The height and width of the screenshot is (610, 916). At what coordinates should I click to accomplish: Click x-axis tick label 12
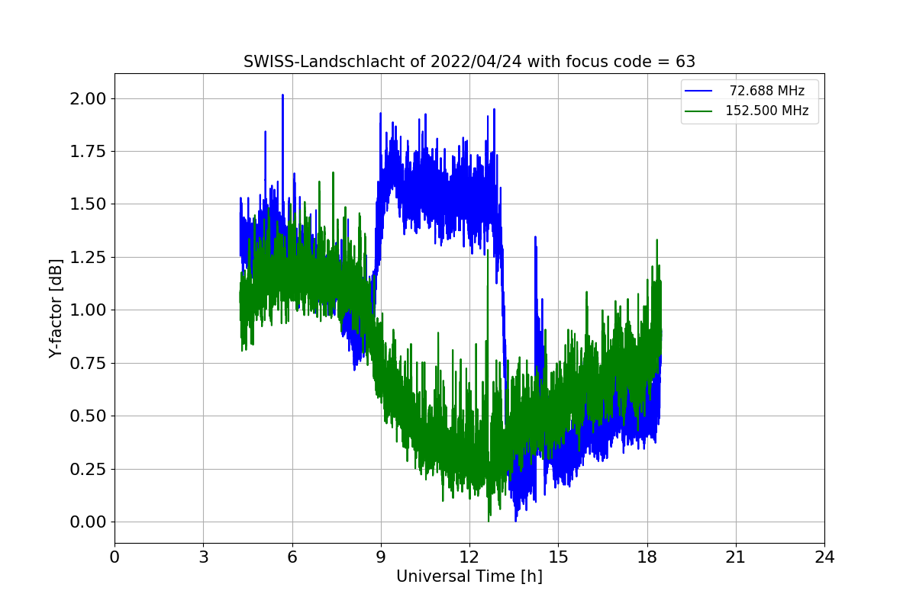(469, 557)
